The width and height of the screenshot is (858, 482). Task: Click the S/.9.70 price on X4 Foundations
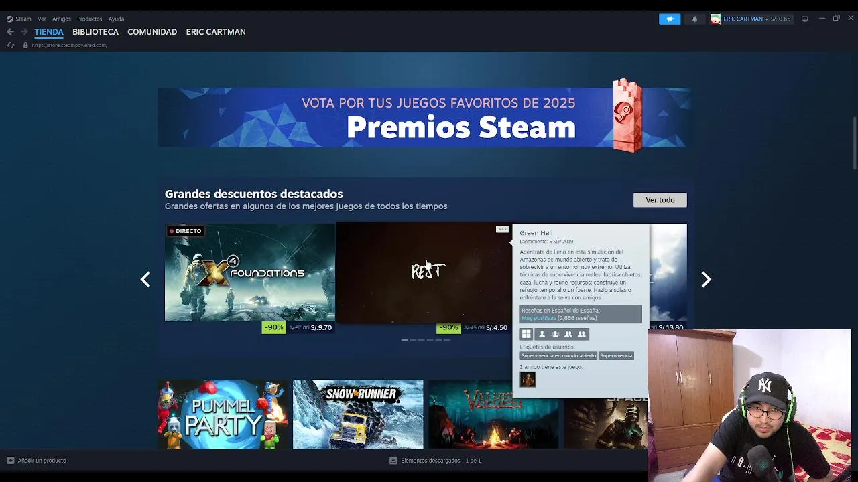(320, 327)
